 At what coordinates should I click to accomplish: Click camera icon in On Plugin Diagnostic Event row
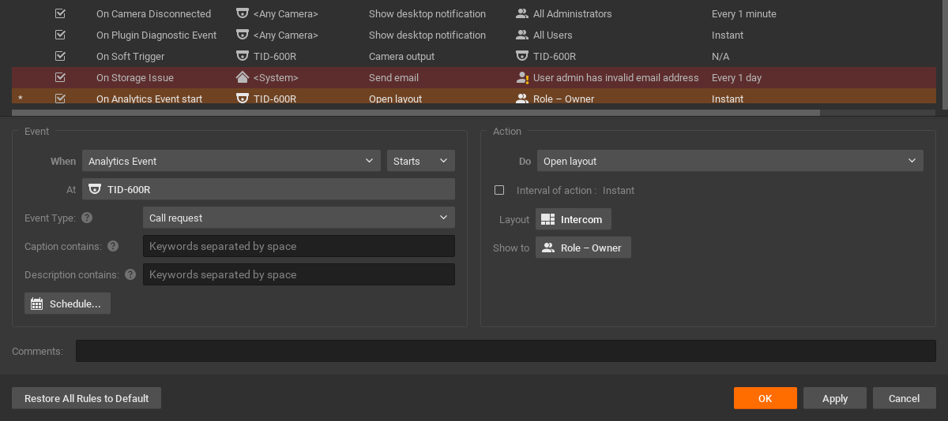[x=243, y=35]
